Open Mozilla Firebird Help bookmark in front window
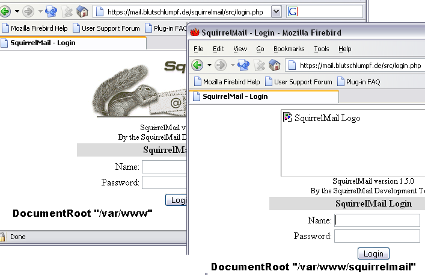425x280 pixels. (227, 81)
